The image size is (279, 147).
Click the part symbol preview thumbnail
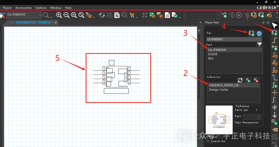(219, 120)
